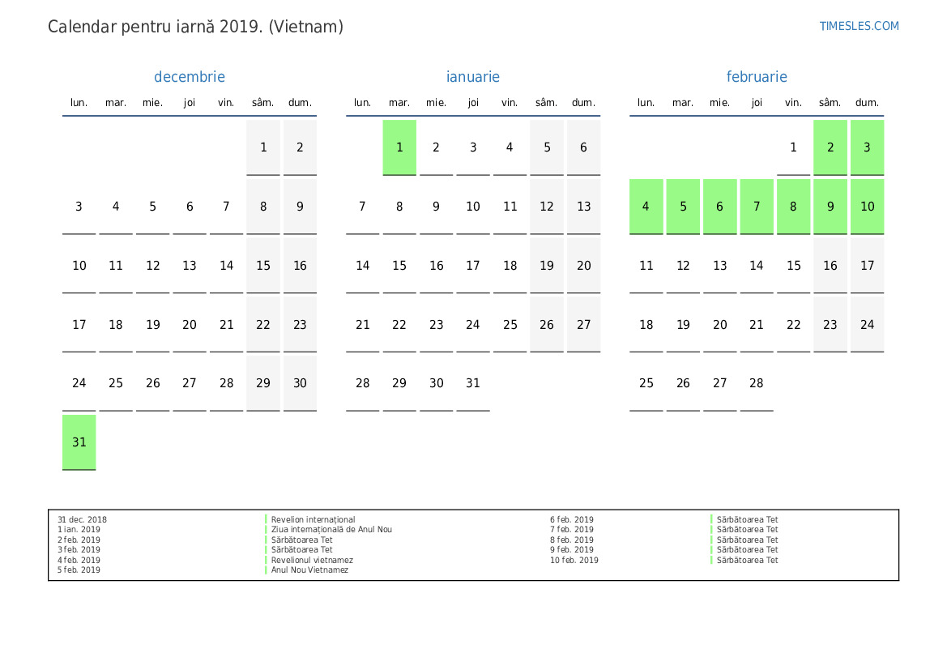Select February 3 green holiday cell
Image resolution: width=947 pixels, height=670 pixels.
[868, 147]
